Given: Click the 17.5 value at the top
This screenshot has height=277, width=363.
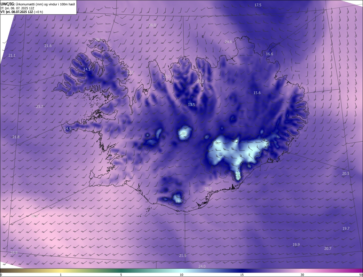Looking at the screenshot, I should coord(258,5).
